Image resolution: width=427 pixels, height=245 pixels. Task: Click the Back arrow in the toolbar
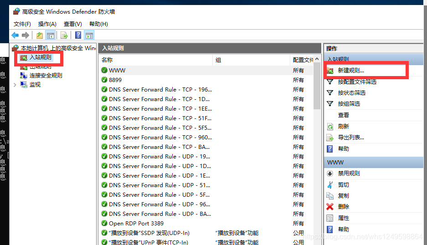pyautogui.click(x=15, y=35)
